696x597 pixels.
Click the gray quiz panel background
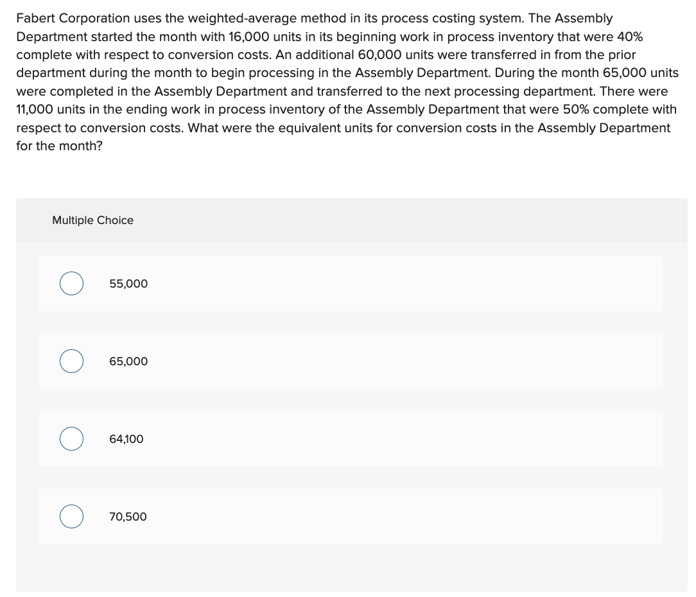pyautogui.click(x=351, y=571)
